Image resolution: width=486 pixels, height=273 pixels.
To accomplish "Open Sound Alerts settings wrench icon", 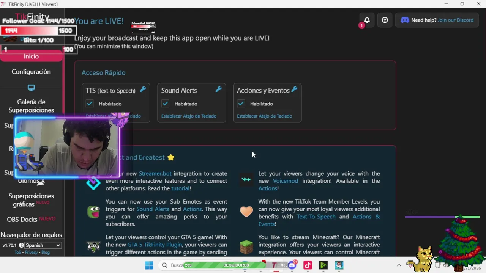I will [218, 89].
